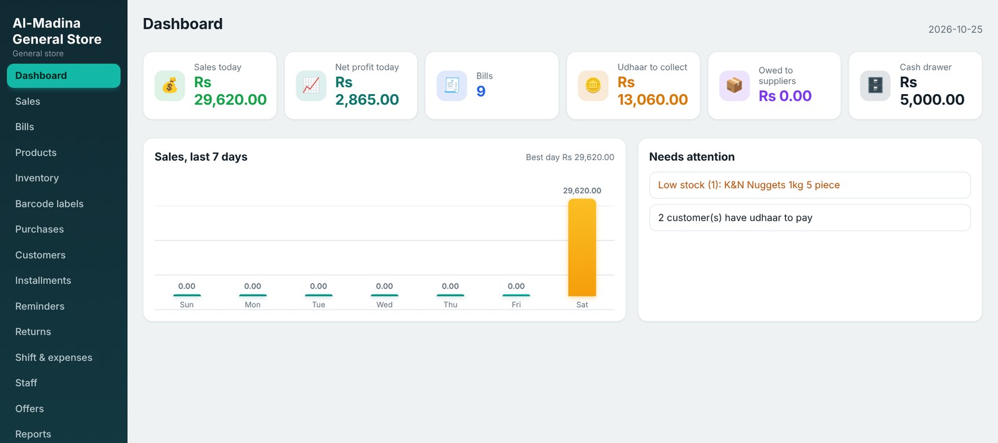Click the Mon bar marker in chart
998x443 pixels.
(253, 295)
